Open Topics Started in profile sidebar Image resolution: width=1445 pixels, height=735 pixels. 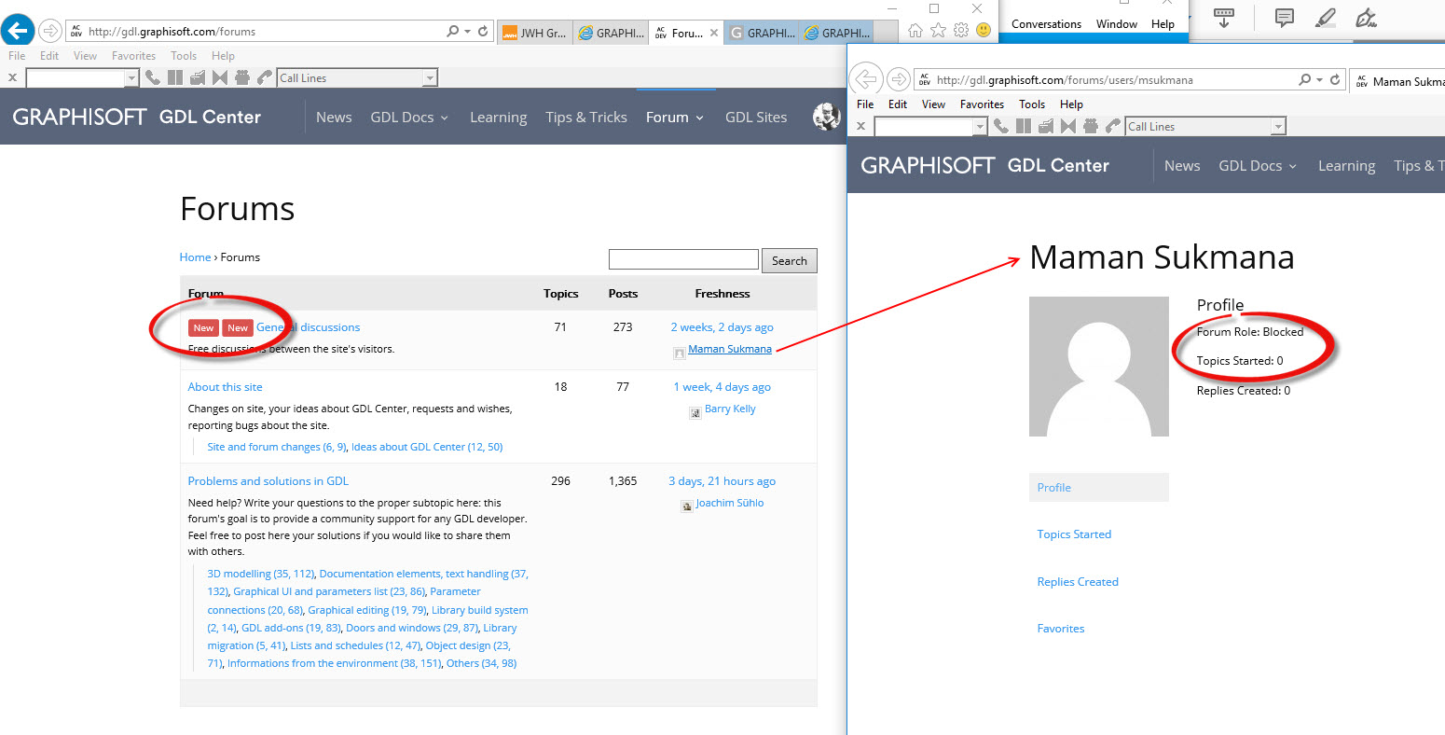[x=1074, y=534]
